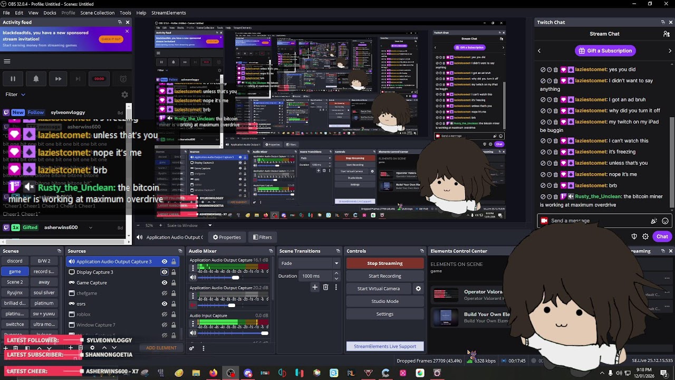Click the purple Chat send button
675x380 pixels.
coord(662,236)
